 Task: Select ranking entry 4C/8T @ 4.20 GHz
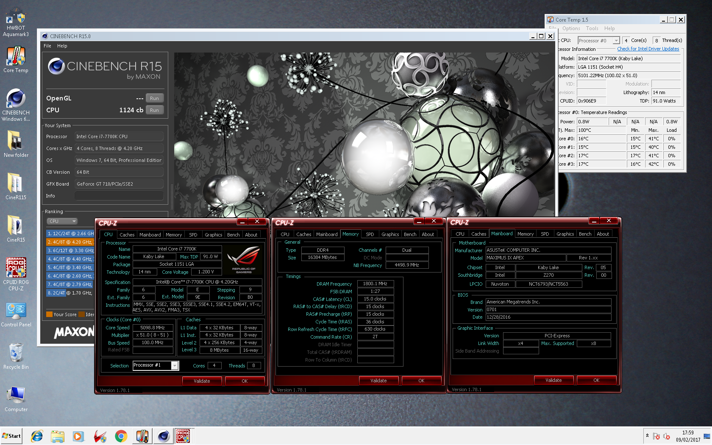70,242
